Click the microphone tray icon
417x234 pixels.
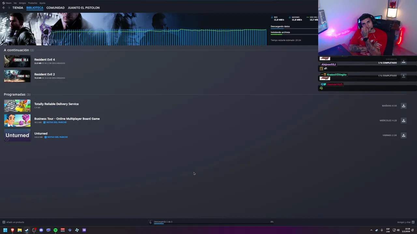(x=382, y=230)
